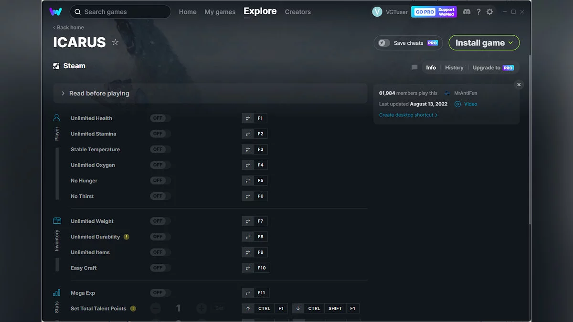Click the swap hotkey icon for Unlimited Health
This screenshot has height=322, width=573.
pos(248,118)
